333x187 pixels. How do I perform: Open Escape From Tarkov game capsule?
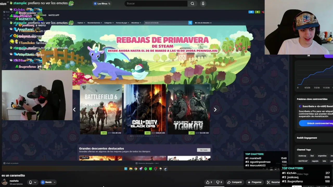[188, 109]
